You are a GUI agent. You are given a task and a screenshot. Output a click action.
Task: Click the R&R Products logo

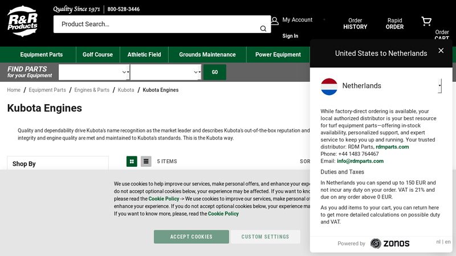click(22, 21)
